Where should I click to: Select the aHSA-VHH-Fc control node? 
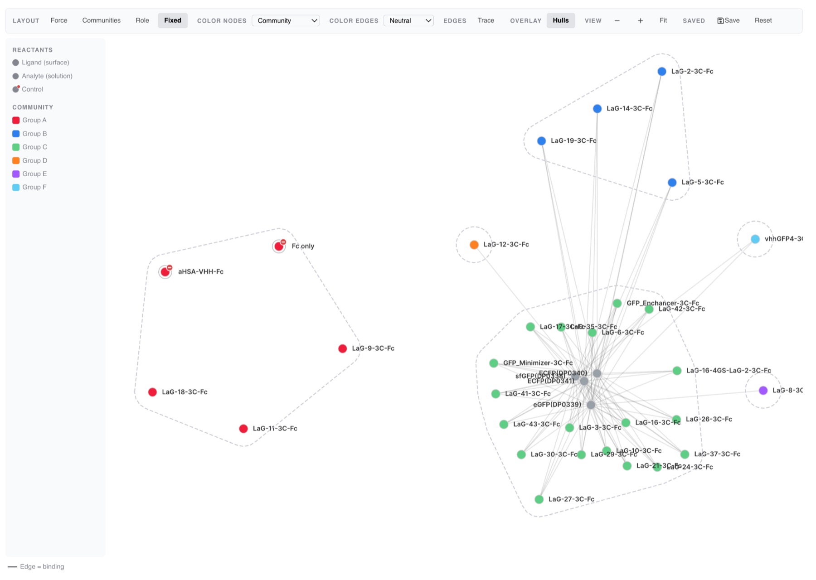(x=165, y=272)
